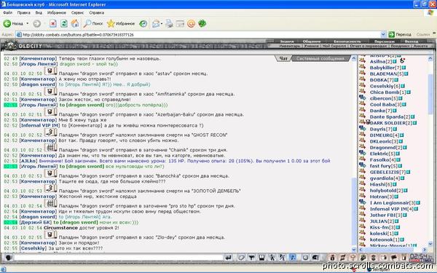
Task: Open Favorites (Избранное) star button
Action: point(121,24)
